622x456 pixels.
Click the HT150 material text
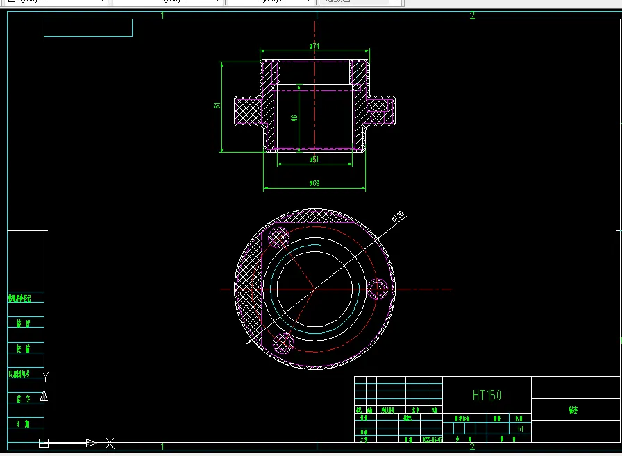[x=487, y=396]
